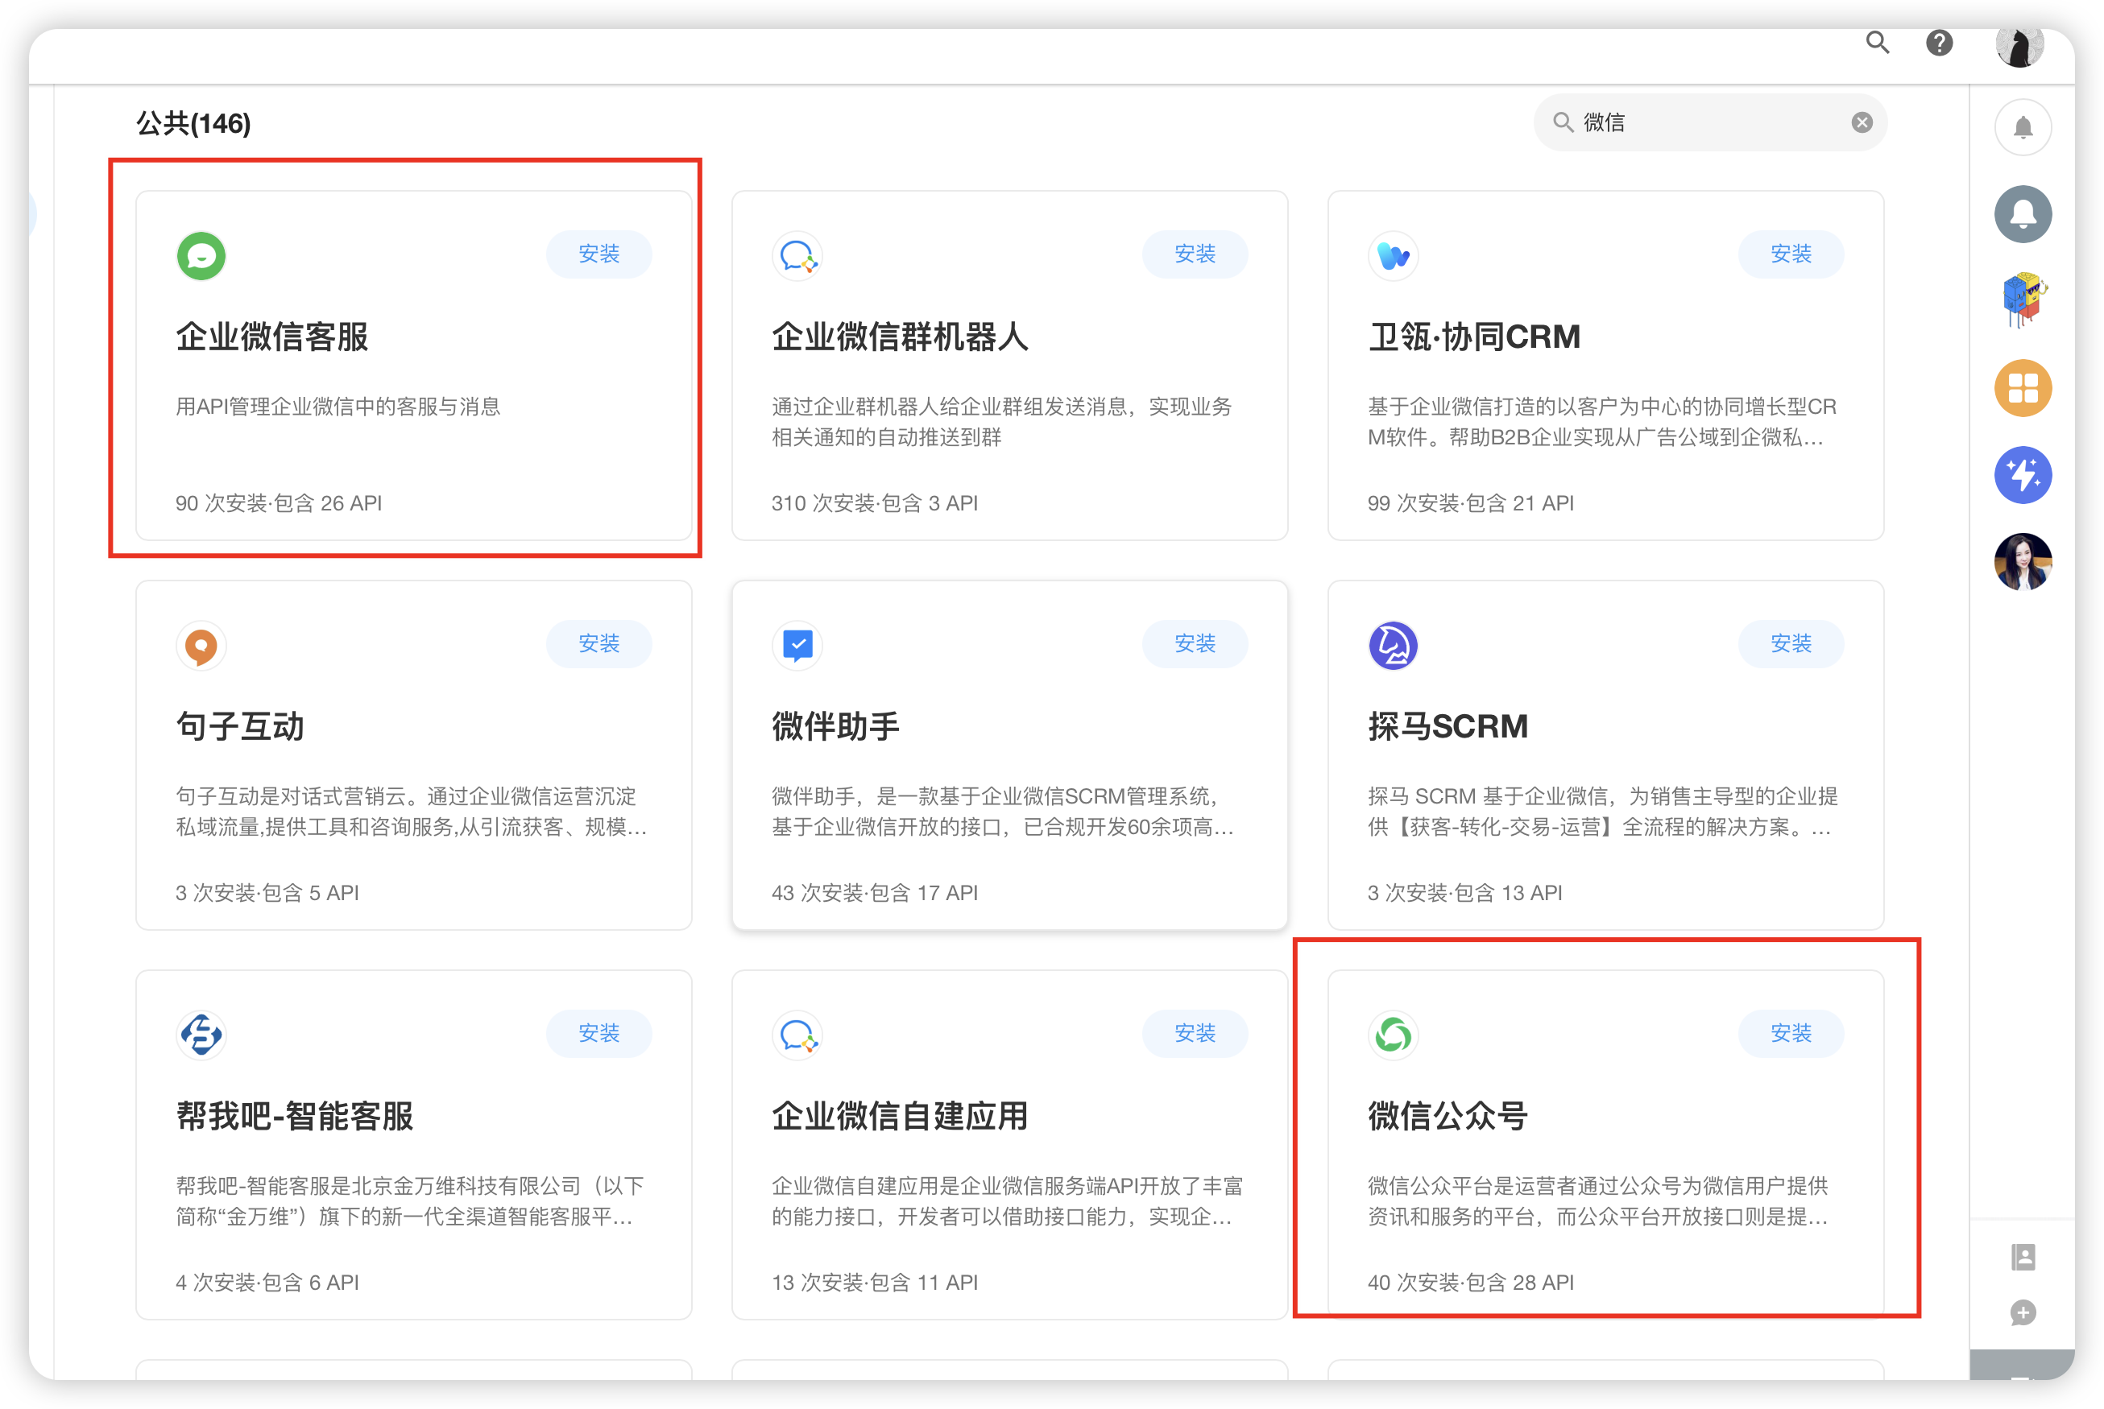Image resolution: width=2104 pixels, height=1409 pixels.
Task: Click the add chat plus bubble icon
Action: click(2022, 1313)
